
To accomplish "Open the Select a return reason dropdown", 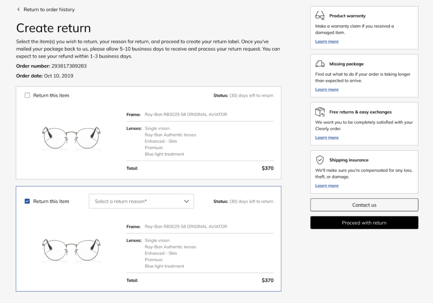I will [141, 201].
